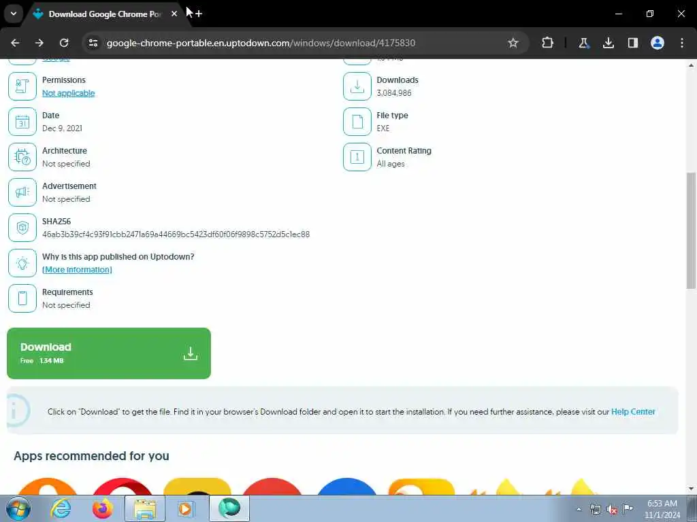Viewport: 697px width, 522px height.
Task: Click the muted volume tray icon
Action: point(612,510)
